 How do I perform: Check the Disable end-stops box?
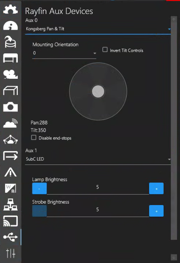[34, 137]
